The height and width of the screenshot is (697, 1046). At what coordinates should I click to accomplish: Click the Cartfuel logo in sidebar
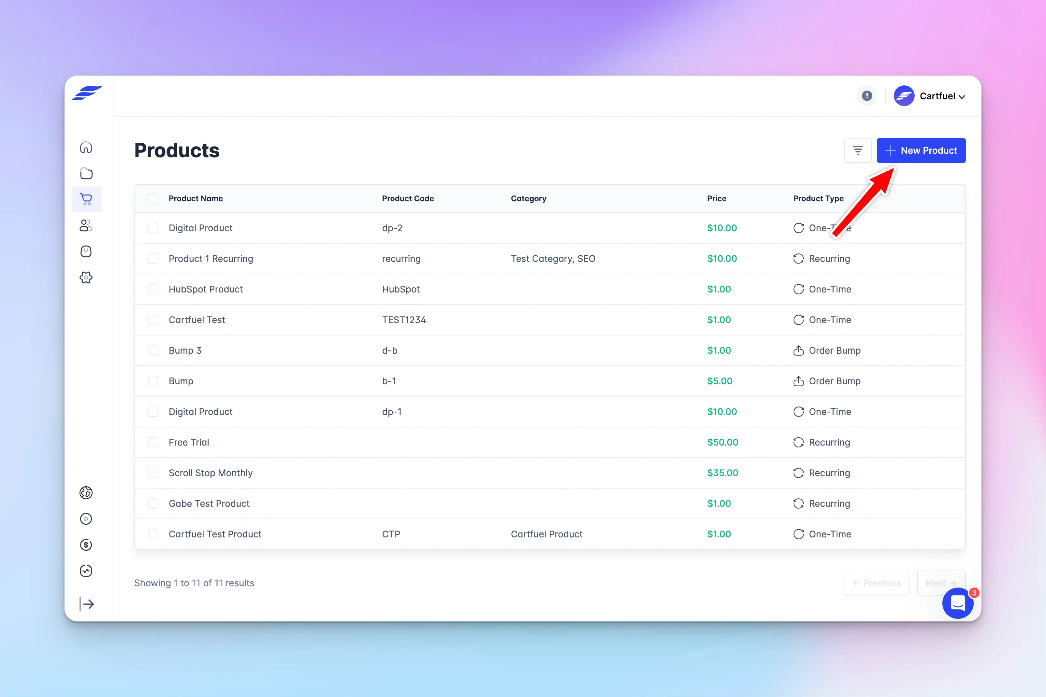pyautogui.click(x=87, y=93)
